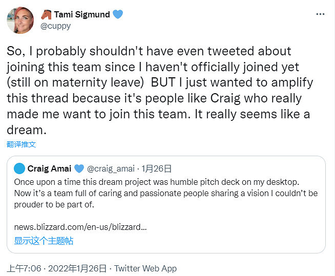Open the Craig Amai name in quoted tweet
This screenshot has height=276, width=335.
(49, 168)
